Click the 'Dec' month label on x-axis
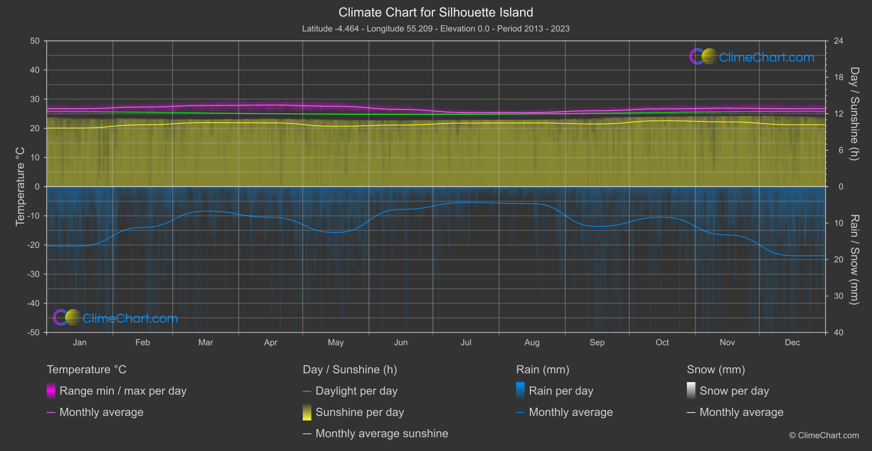The width and height of the screenshot is (872, 451). [x=793, y=342]
